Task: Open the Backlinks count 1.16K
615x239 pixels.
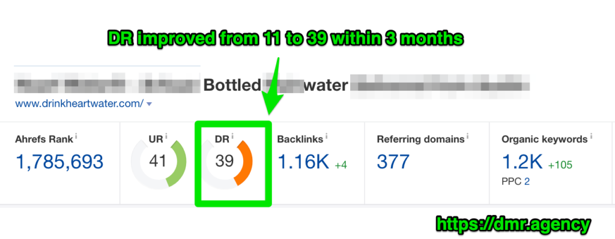Action: [303, 162]
